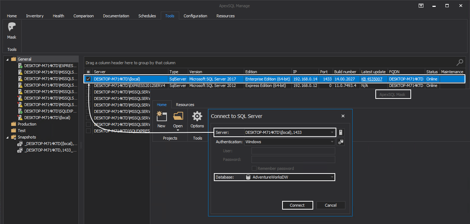Click the Open folder icon in ApexSQL Mask
This screenshot has height=224, width=470.
[x=178, y=116]
